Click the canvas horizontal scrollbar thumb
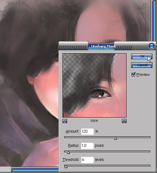The image size is (157, 173). pyautogui.click(x=35, y=169)
